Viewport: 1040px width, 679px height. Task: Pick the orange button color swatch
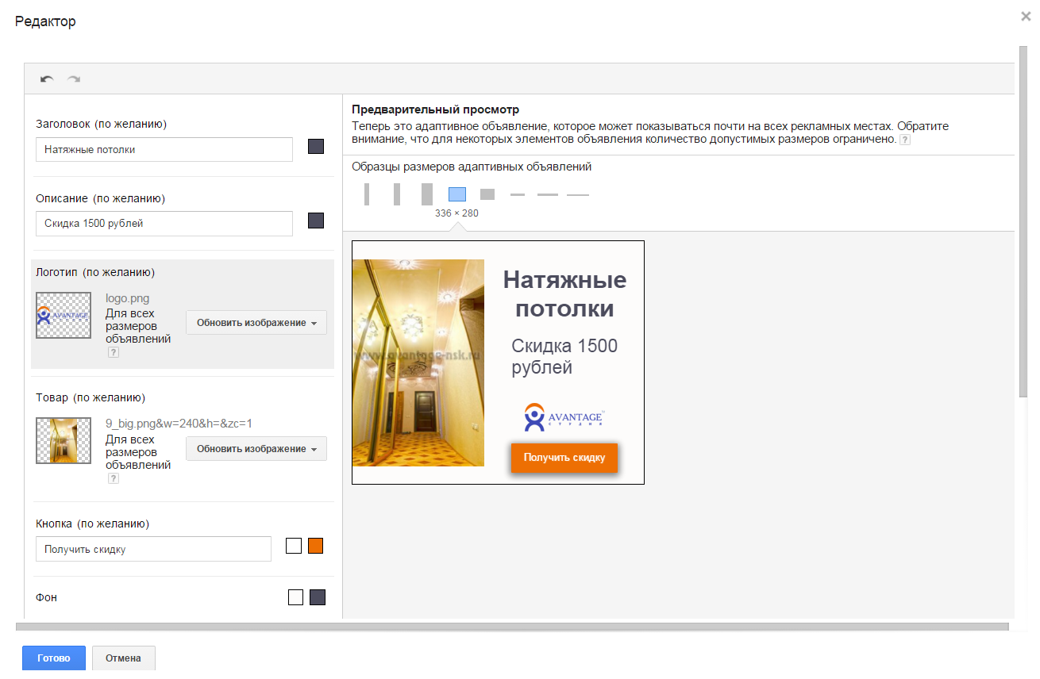click(315, 546)
